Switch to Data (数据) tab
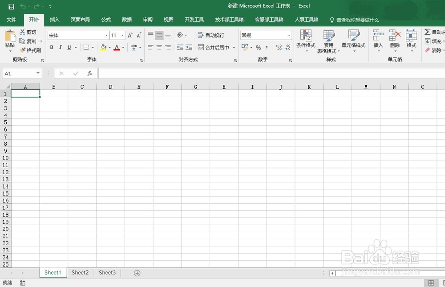Image resolution: width=445 pixels, height=287 pixels. click(x=127, y=20)
